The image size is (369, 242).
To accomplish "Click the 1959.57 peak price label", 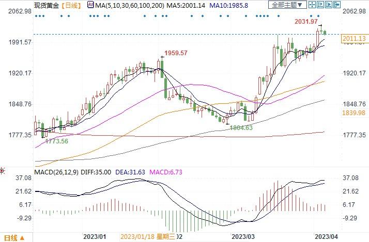I will [x=176, y=53].
